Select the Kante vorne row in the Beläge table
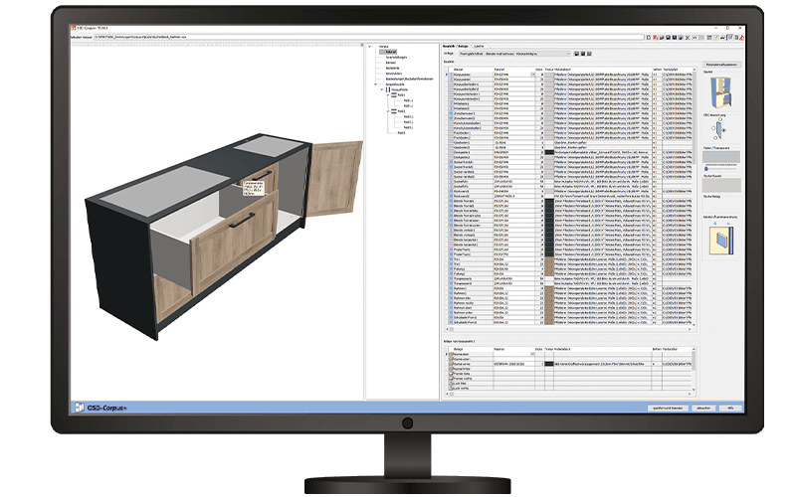This screenshot has height=497, width=796. pos(570,364)
